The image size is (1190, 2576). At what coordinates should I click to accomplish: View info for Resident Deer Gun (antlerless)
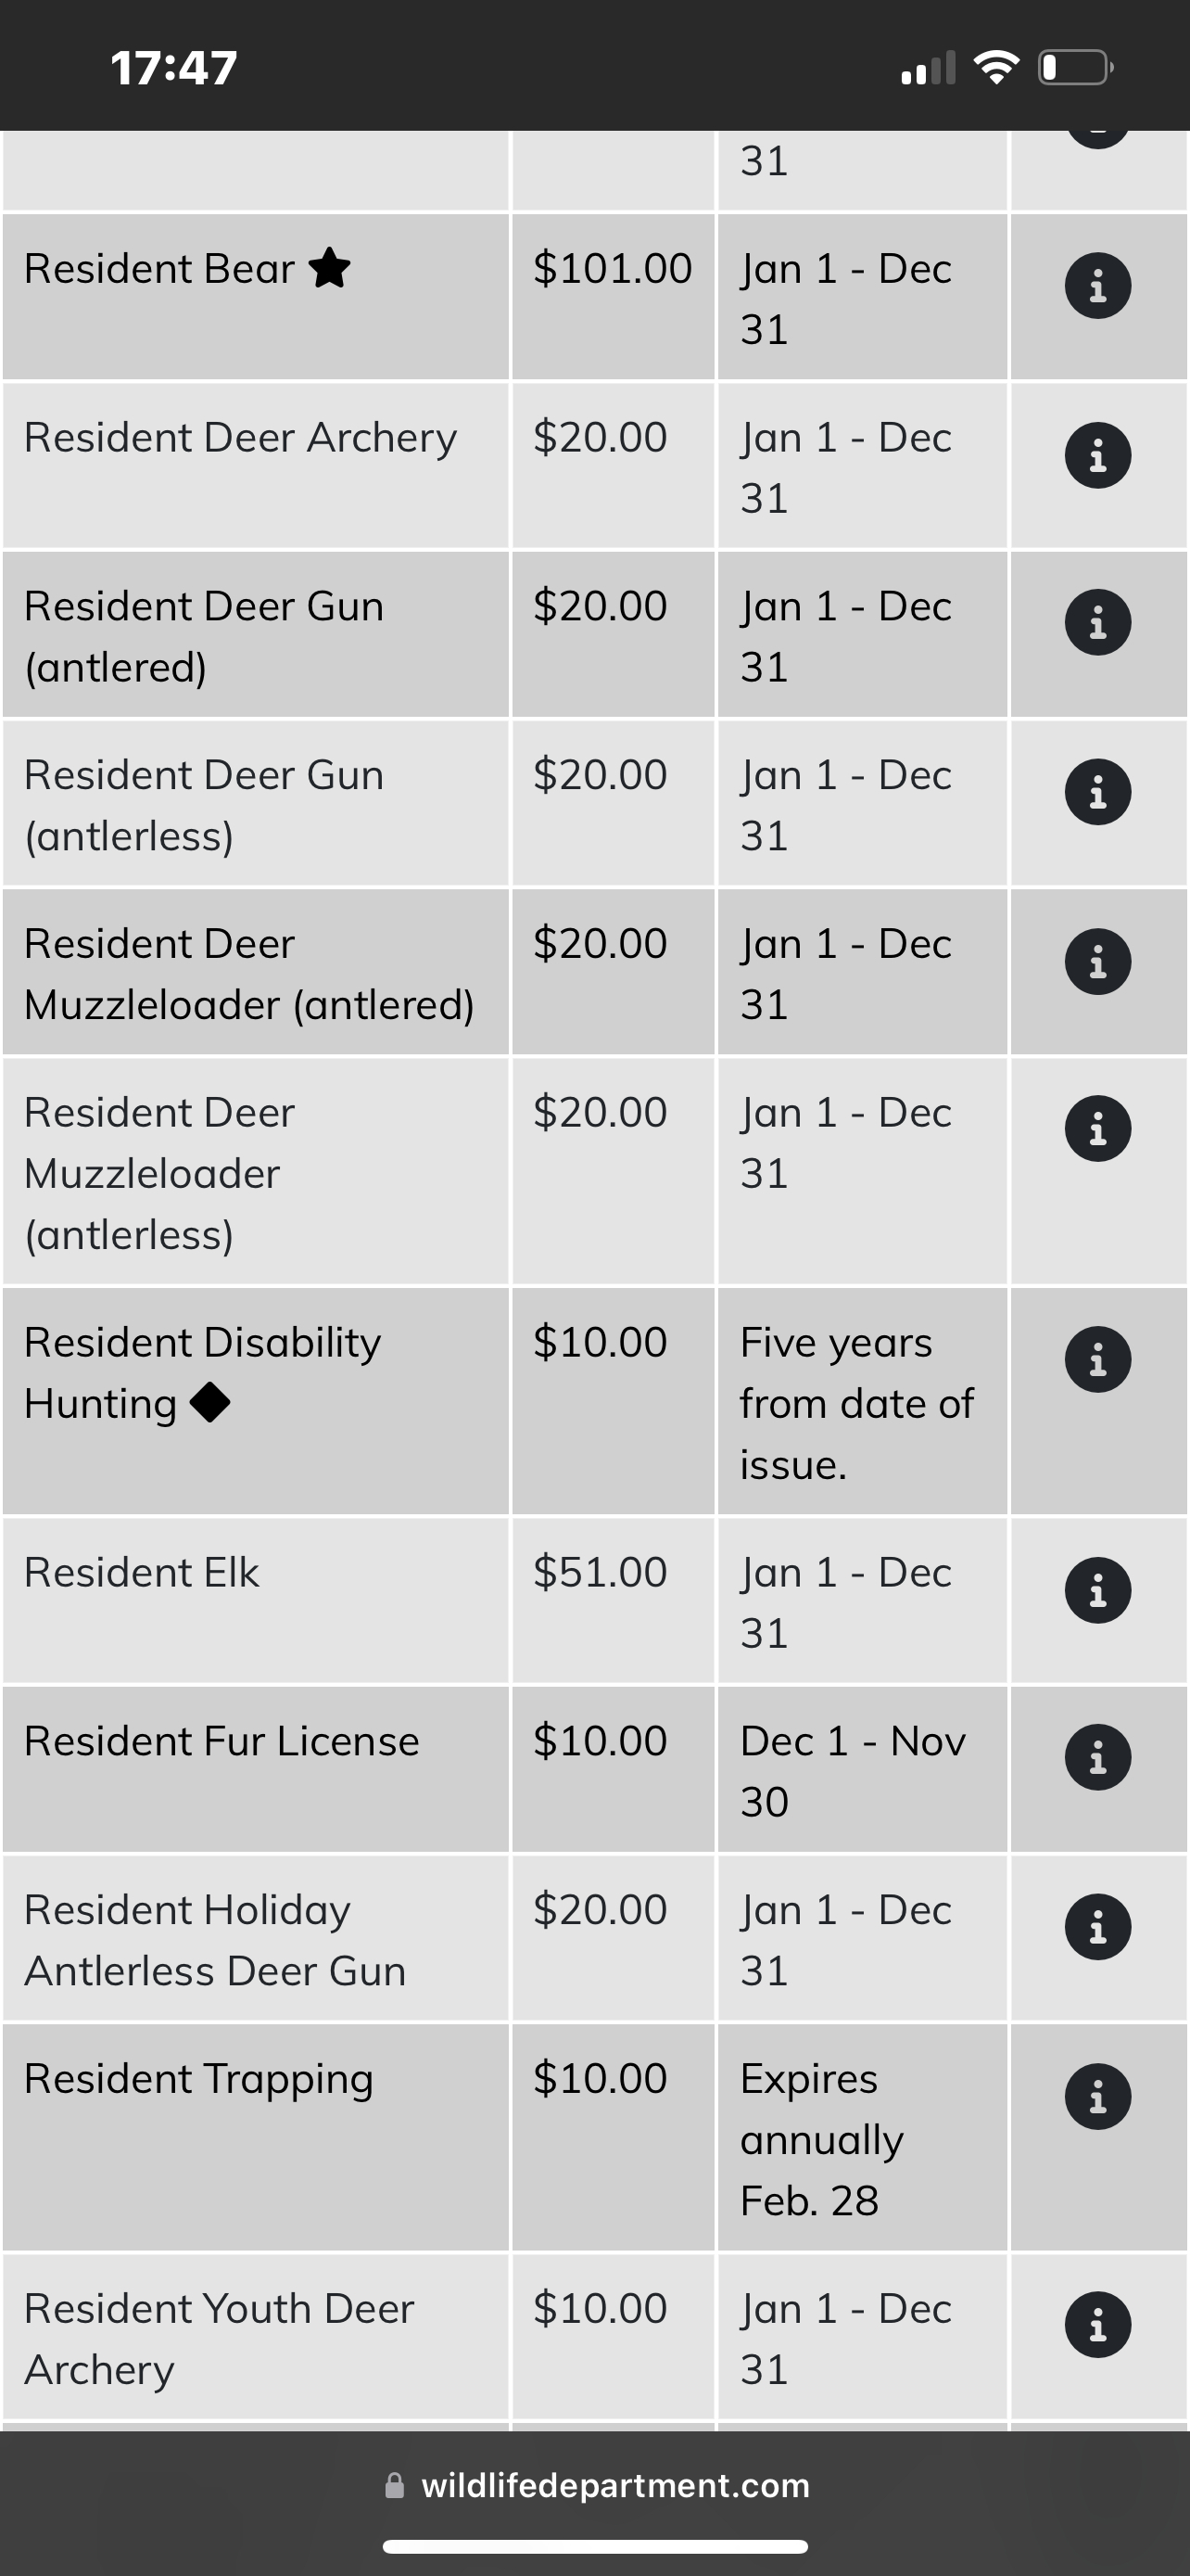coord(1097,793)
